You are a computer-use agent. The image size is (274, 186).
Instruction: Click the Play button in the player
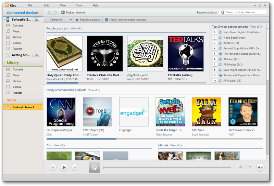64,167
